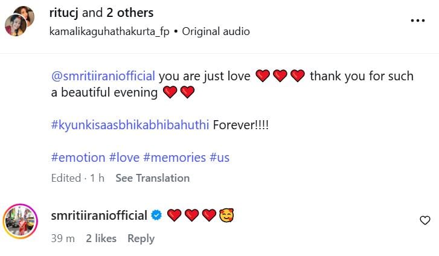Like the smritiiraniofficial comment with heart icon

click(x=425, y=220)
